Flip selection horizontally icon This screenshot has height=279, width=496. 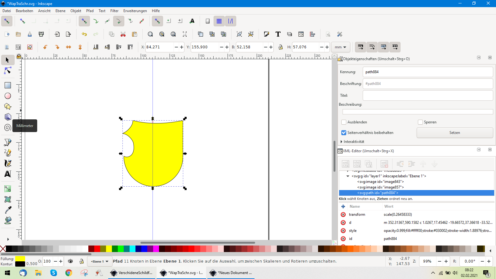[69, 47]
